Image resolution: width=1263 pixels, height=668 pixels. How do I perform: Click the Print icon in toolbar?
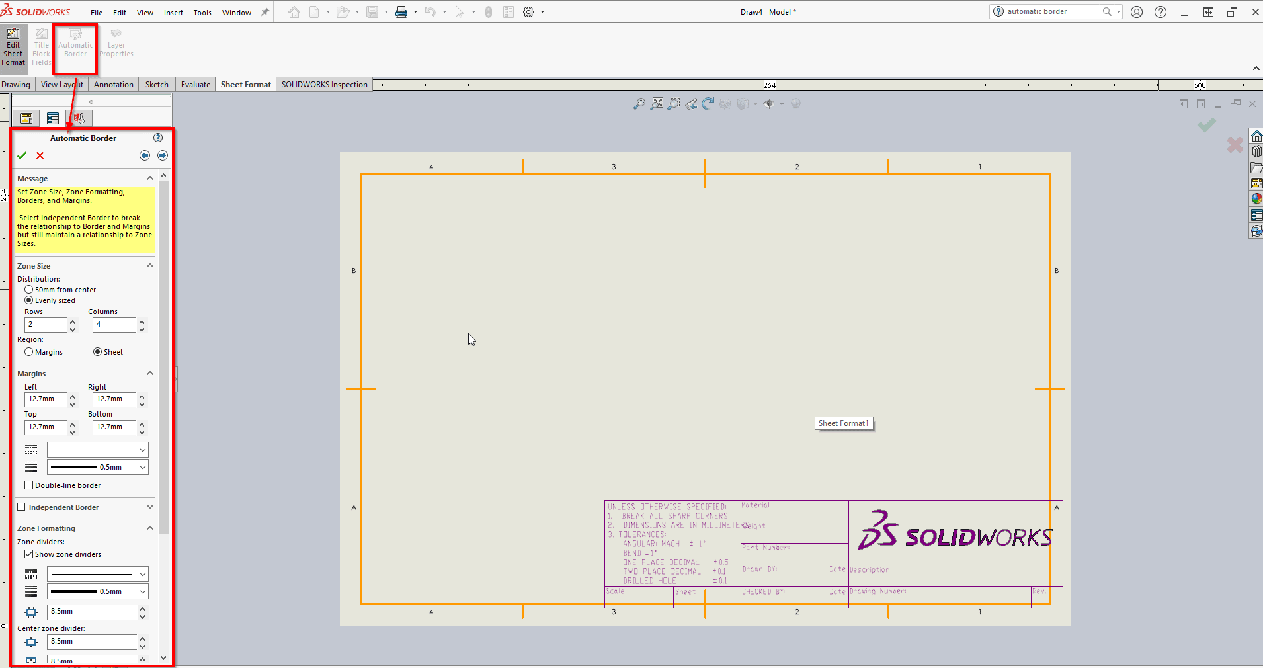click(401, 12)
